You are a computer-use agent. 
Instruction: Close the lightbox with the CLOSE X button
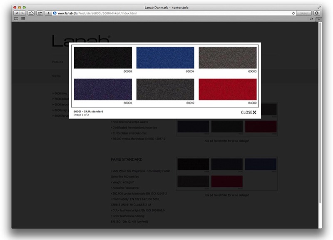249,113
